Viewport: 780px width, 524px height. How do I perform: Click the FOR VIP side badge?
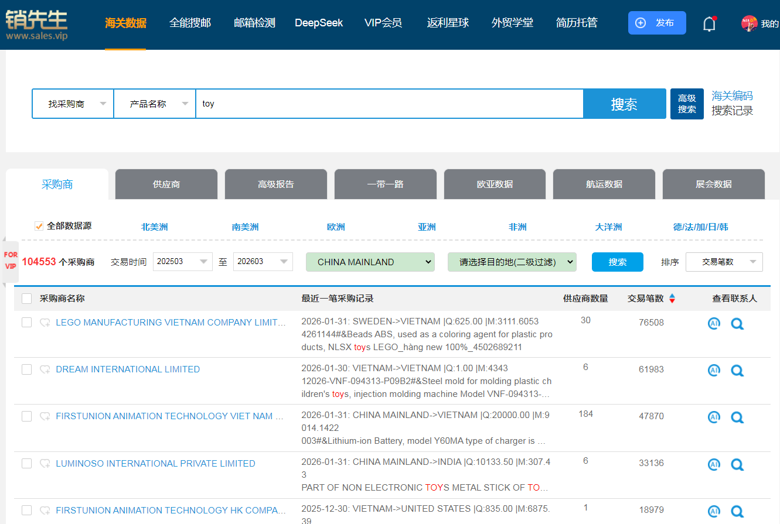(11, 261)
